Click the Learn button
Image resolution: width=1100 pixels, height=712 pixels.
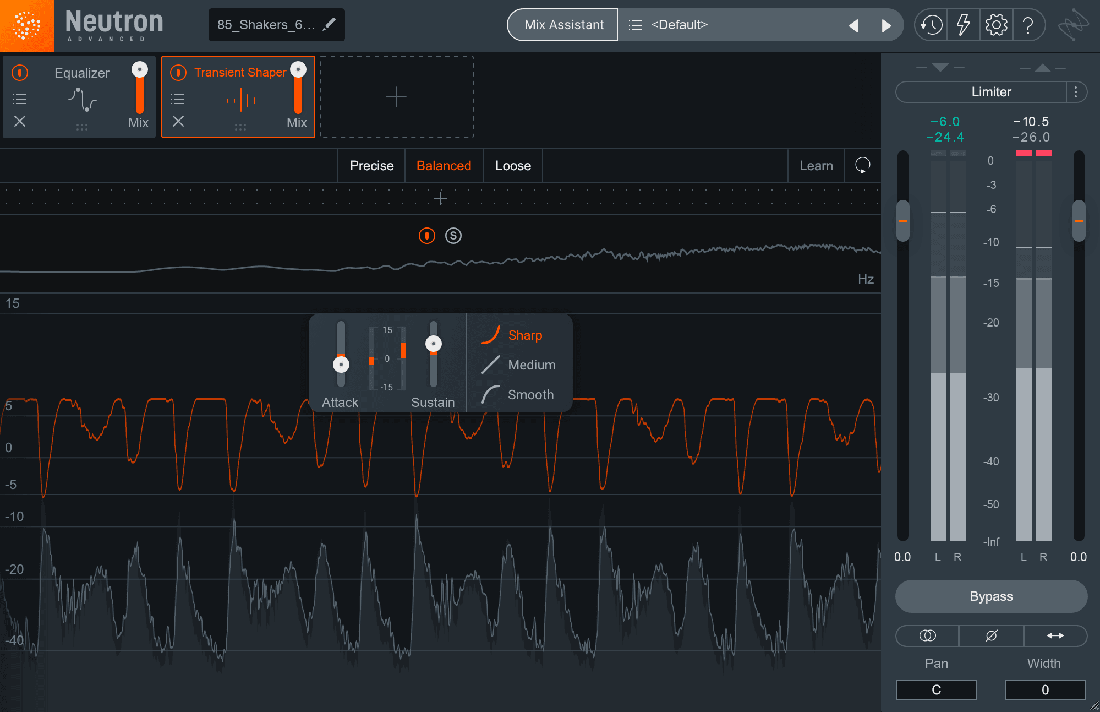coord(816,166)
